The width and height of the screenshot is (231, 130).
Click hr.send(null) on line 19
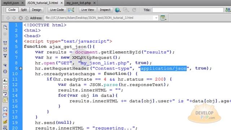pos(53,122)
